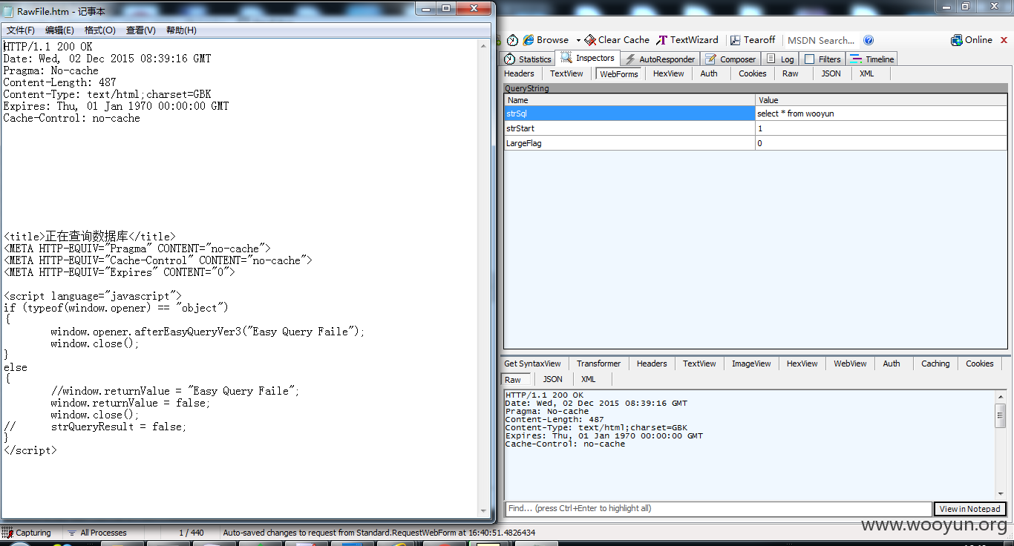Open the AutoResponder tab

659,59
